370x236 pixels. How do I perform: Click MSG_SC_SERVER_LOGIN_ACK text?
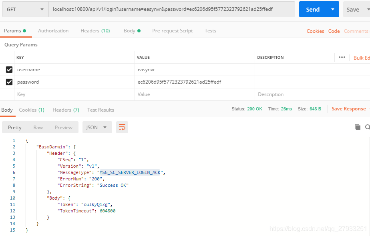tap(130, 172)
